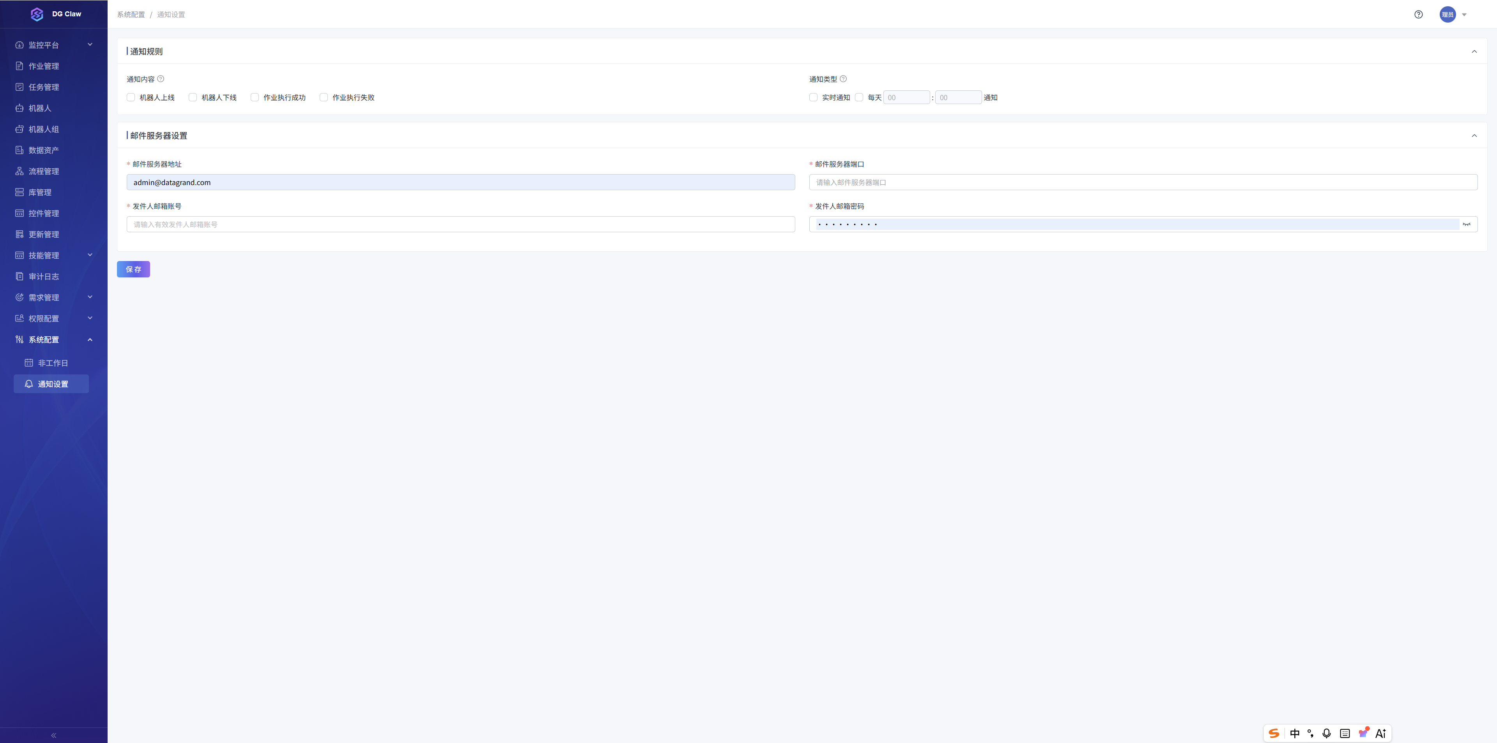The image size is (1497, 743).
Task: Click the 邮件服务器端口 input field
Action: (x=1143, y=182)
